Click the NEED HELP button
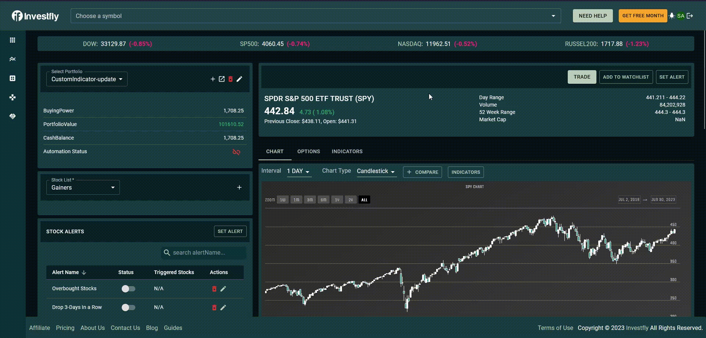706x338 pixels. click(593, 16)
